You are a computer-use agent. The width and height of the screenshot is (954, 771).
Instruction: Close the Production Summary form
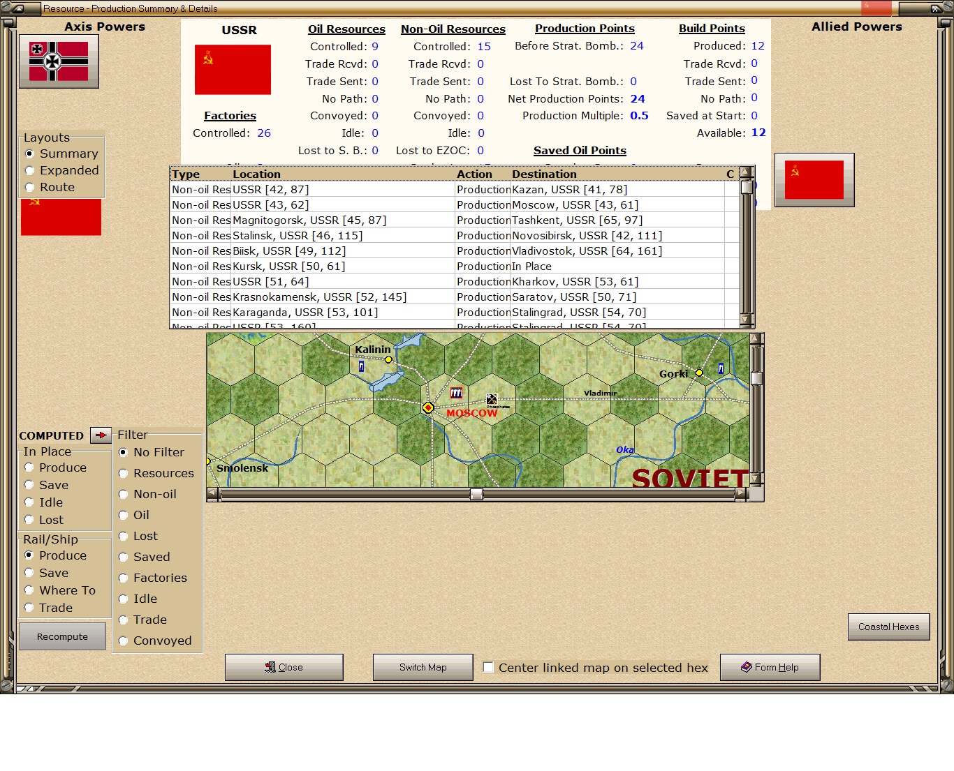[284, 667]
